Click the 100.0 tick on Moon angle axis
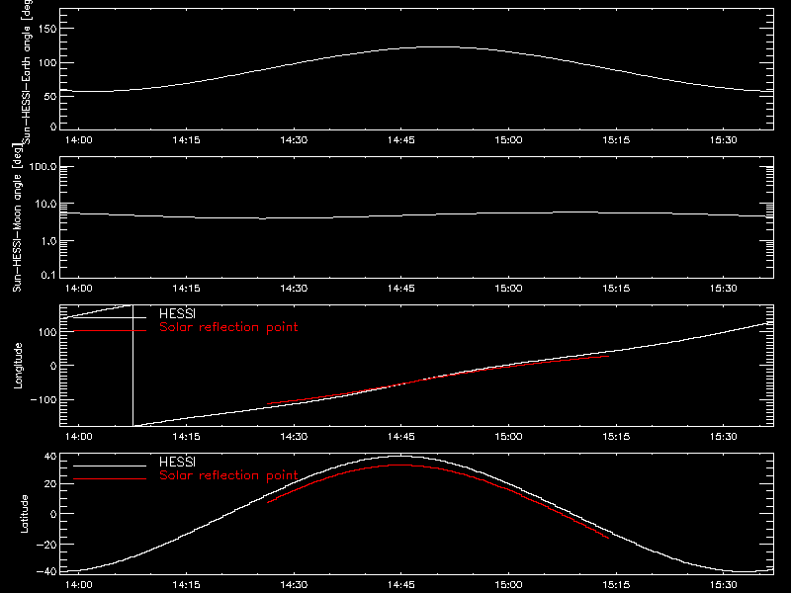This screenshot has width=791, height=593. pyautogui.click(x=43, y=167)
